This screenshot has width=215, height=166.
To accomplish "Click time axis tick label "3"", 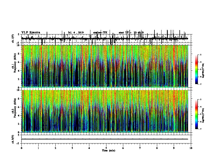I will coord(72,148).
